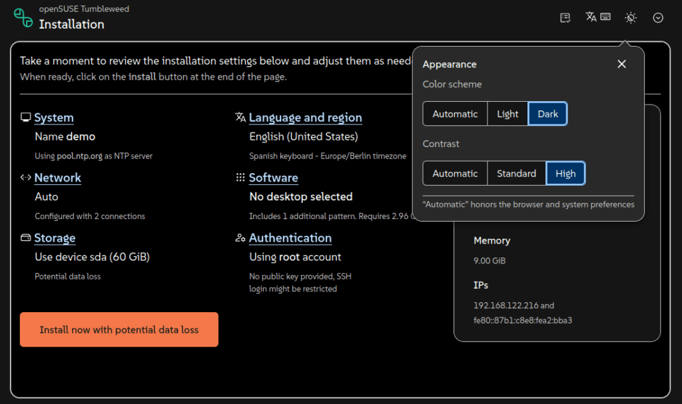The height and width of the screenshot is (404, 682).
Task: Choose Automatic contrast option
Action: [455, 174]
